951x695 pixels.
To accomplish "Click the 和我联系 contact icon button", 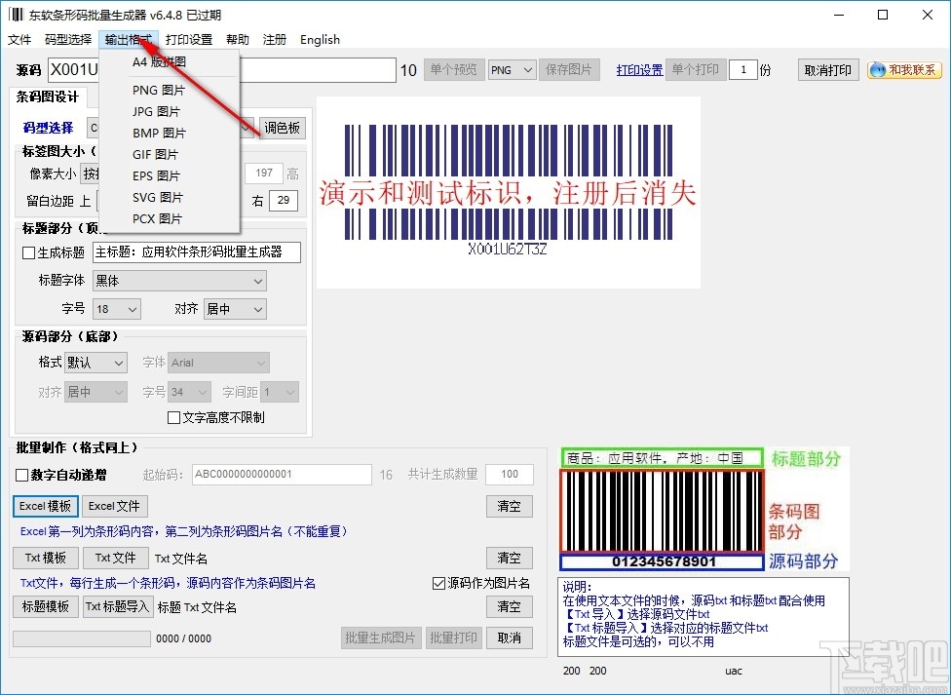I will pos(904,70).
